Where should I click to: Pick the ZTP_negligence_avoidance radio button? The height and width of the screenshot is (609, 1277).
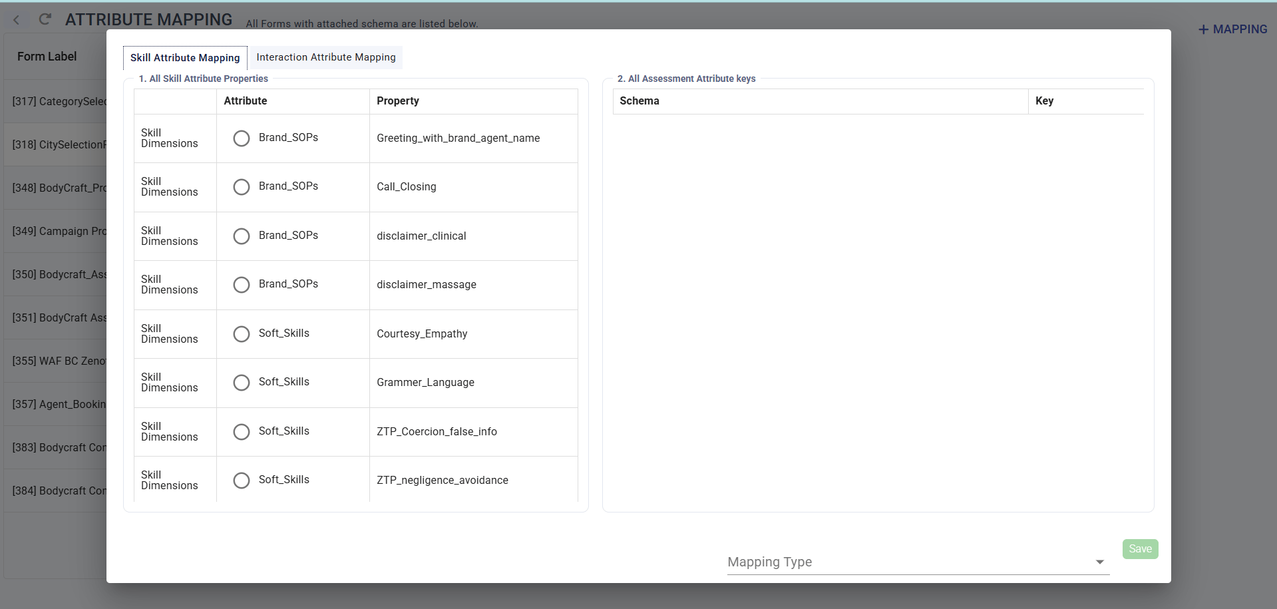click(242, 481)
